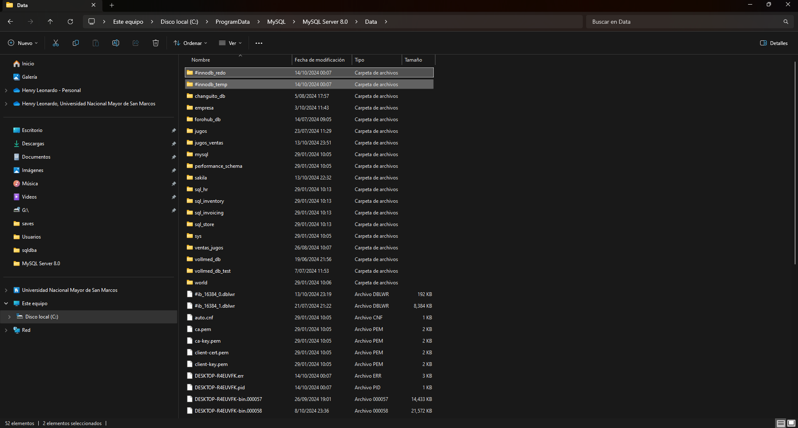Image resolution: width=798 pixels, height=428 pixels.
Task: Open sqldba folder in navigation pane
Action: [x=25, y=250]
